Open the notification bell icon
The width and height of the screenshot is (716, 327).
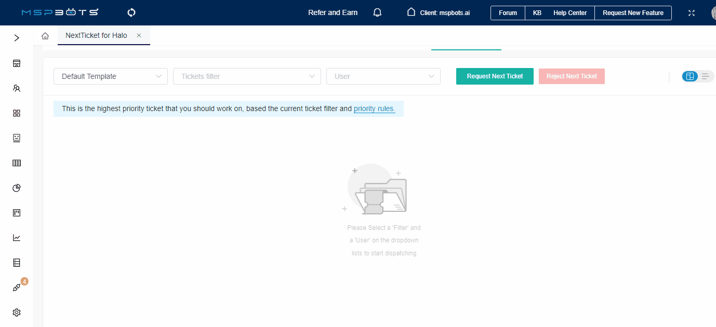pos(377,12)
